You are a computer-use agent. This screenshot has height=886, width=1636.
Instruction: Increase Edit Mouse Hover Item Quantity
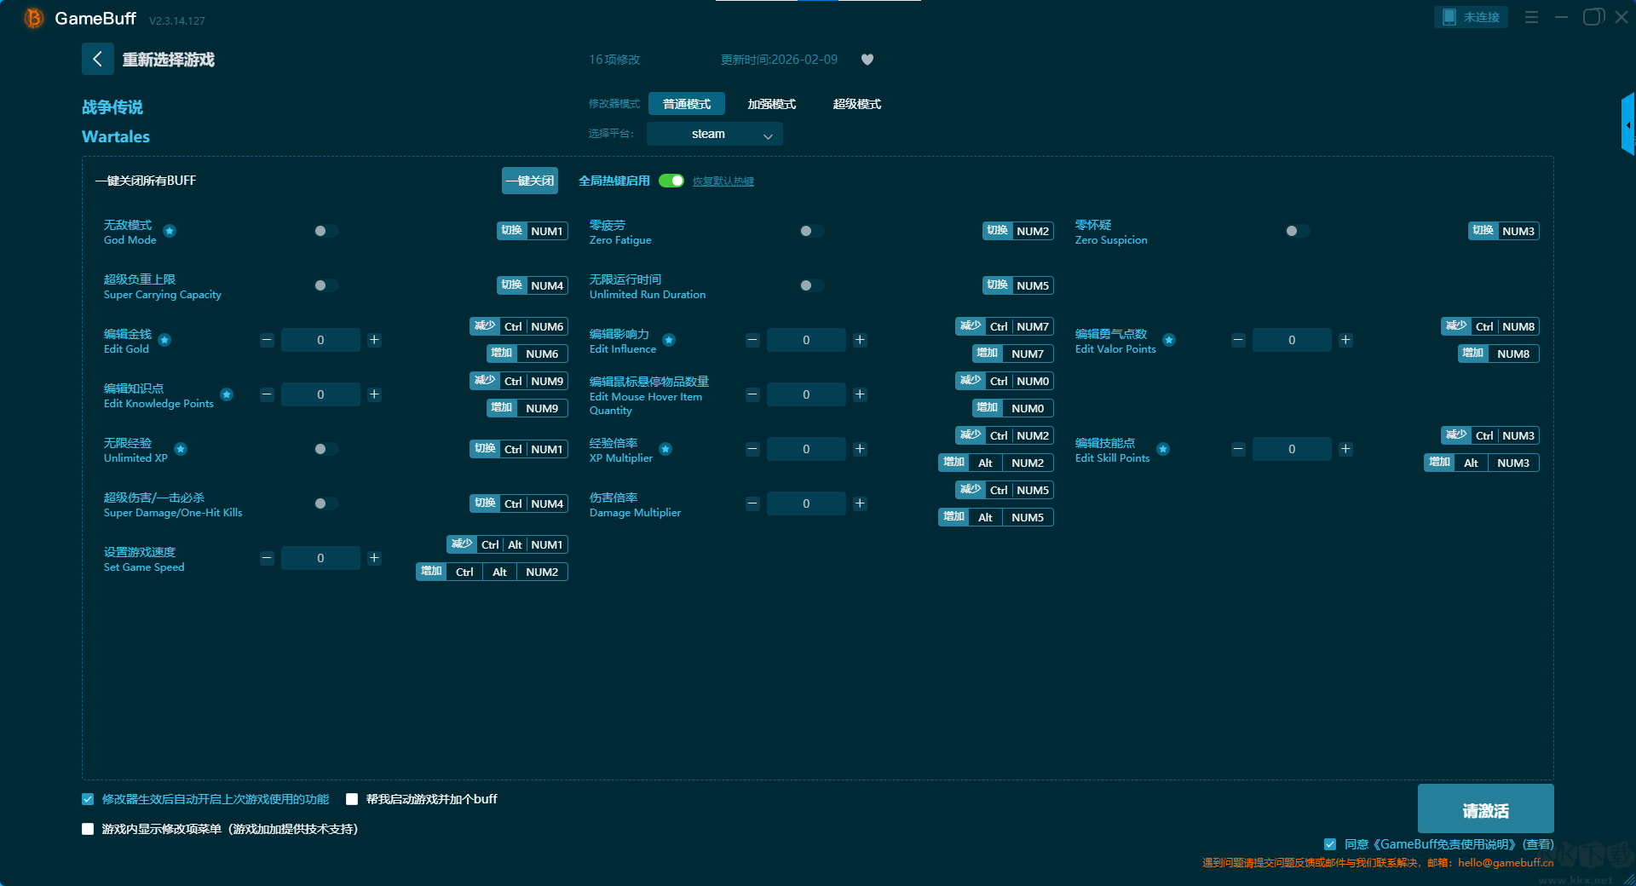860,394
